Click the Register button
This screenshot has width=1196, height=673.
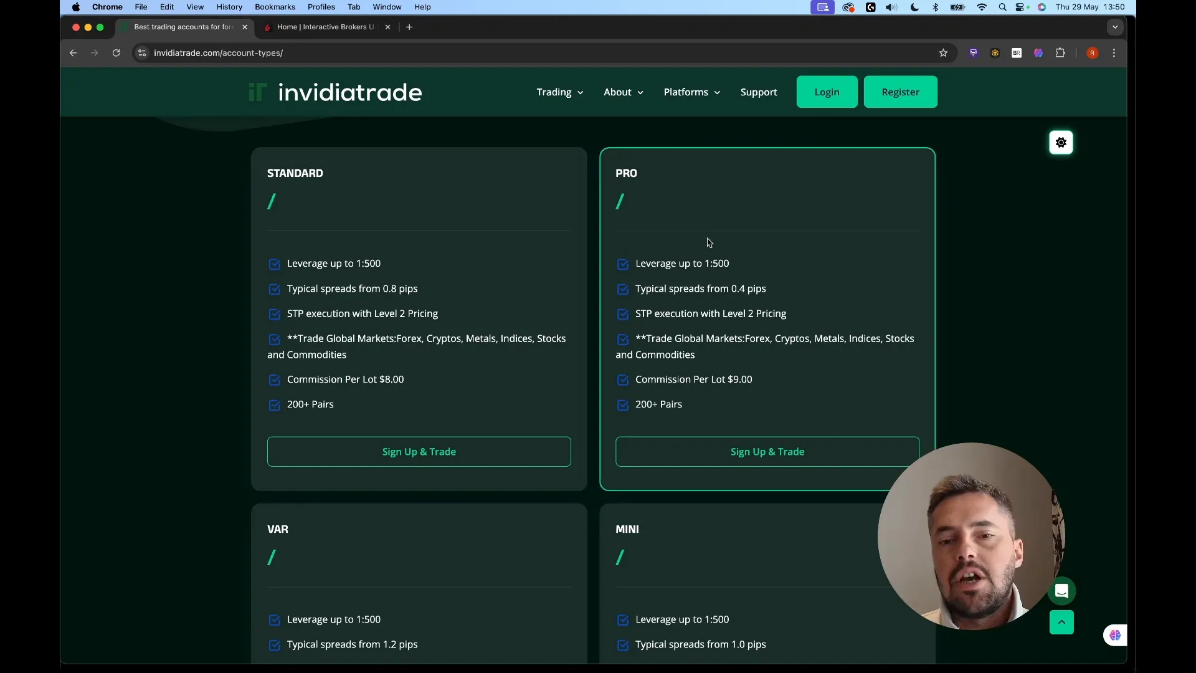pos(900,92)
